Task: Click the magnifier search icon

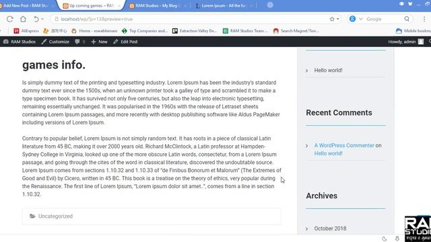Action: pyautogui.click(x=407, y=19)
